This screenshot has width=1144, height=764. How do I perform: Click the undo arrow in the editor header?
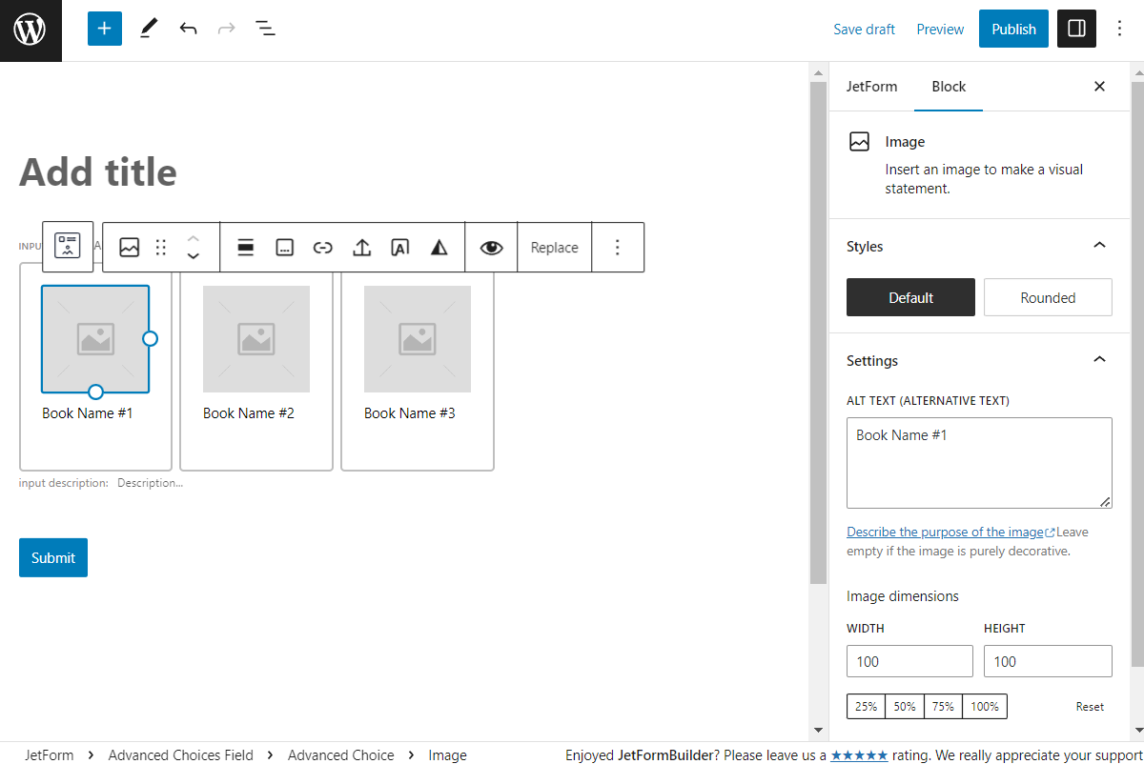coord(188,29)
